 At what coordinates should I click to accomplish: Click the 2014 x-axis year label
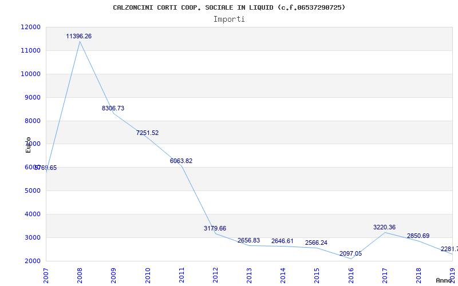[283, 275]
